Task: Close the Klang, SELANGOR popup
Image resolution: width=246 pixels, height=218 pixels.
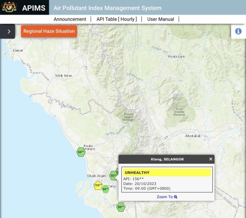Action: [x=211, y=159]
